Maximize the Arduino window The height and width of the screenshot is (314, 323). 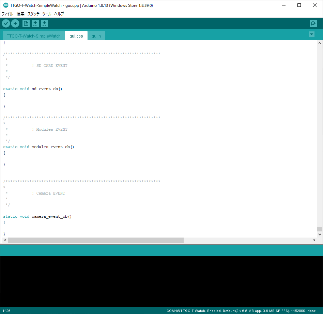pyautogui.click(x=299, y=5)
